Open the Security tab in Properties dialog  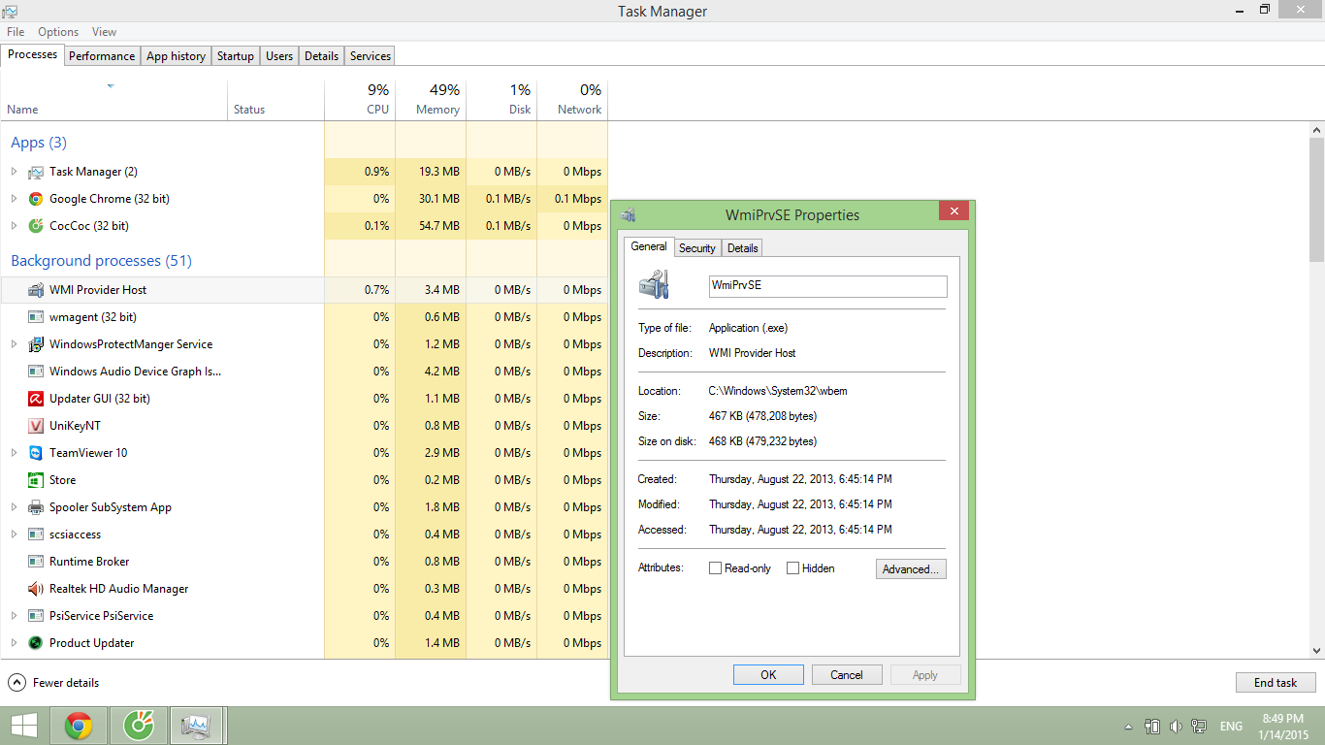(x=696, y=248)
